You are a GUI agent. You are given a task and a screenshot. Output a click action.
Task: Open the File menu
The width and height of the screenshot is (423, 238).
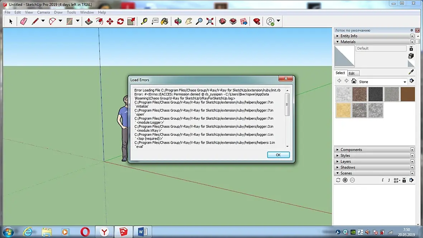point(8,13)
